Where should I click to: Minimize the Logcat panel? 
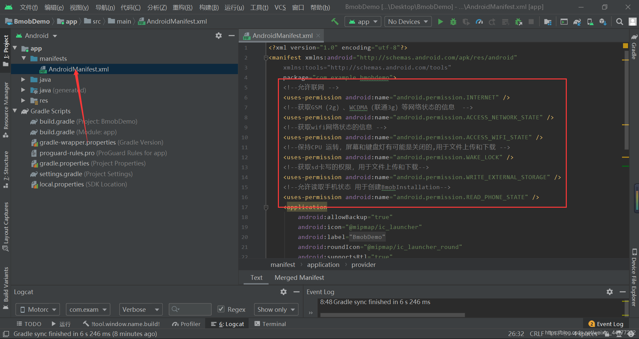pyautogui.click(x=296, y=292)
